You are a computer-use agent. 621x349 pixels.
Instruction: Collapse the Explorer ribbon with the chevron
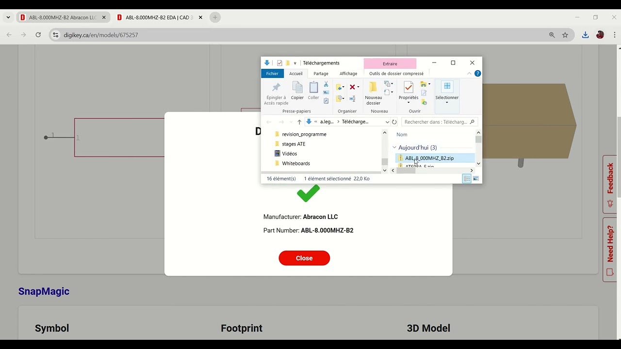(x=469, y=74)
